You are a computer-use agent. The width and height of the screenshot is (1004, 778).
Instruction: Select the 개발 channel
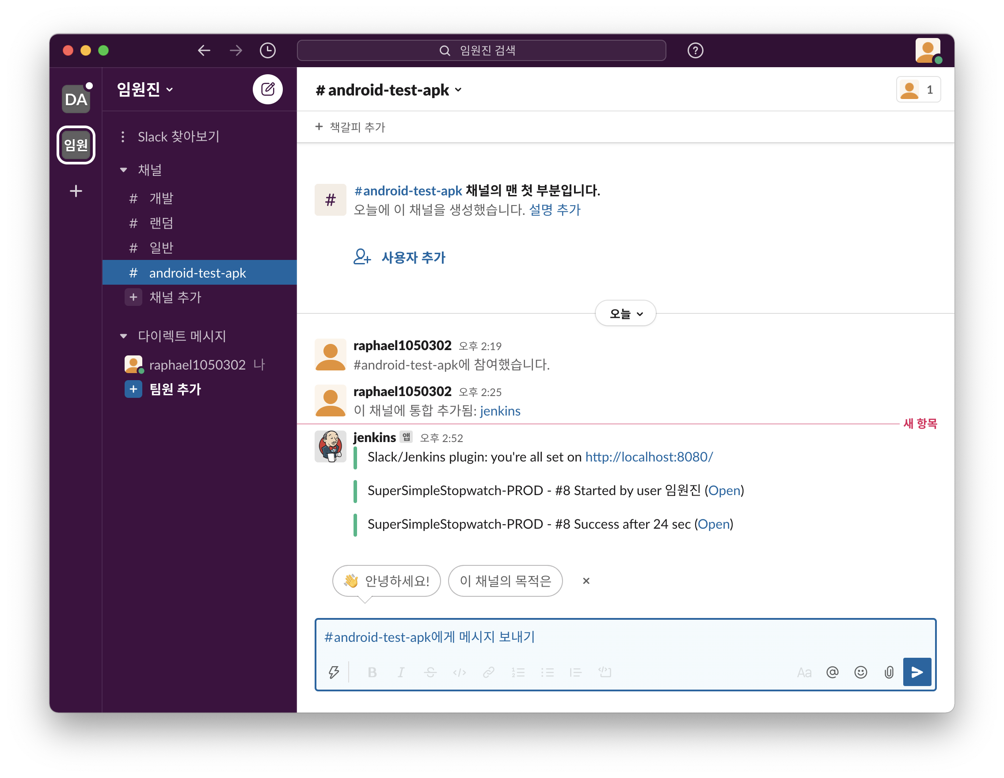(x=161, y=198)
